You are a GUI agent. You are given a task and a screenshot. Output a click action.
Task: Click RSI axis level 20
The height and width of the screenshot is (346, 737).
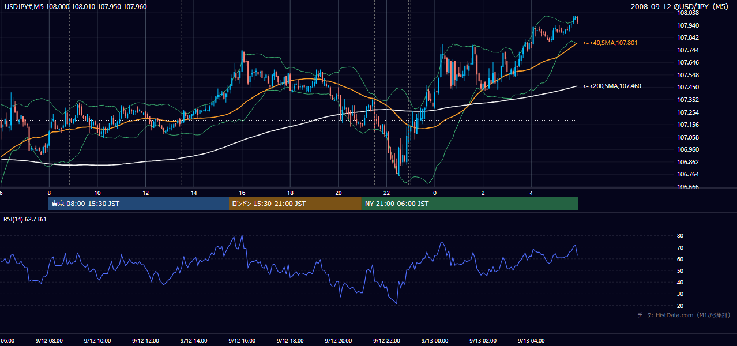[x=680, y=306]
